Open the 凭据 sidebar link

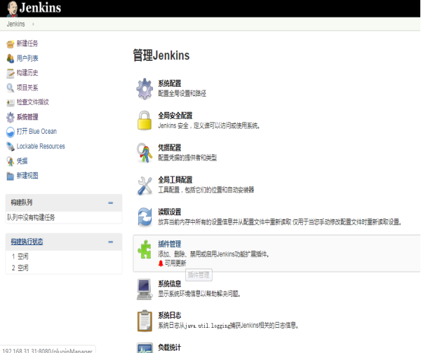22,161
